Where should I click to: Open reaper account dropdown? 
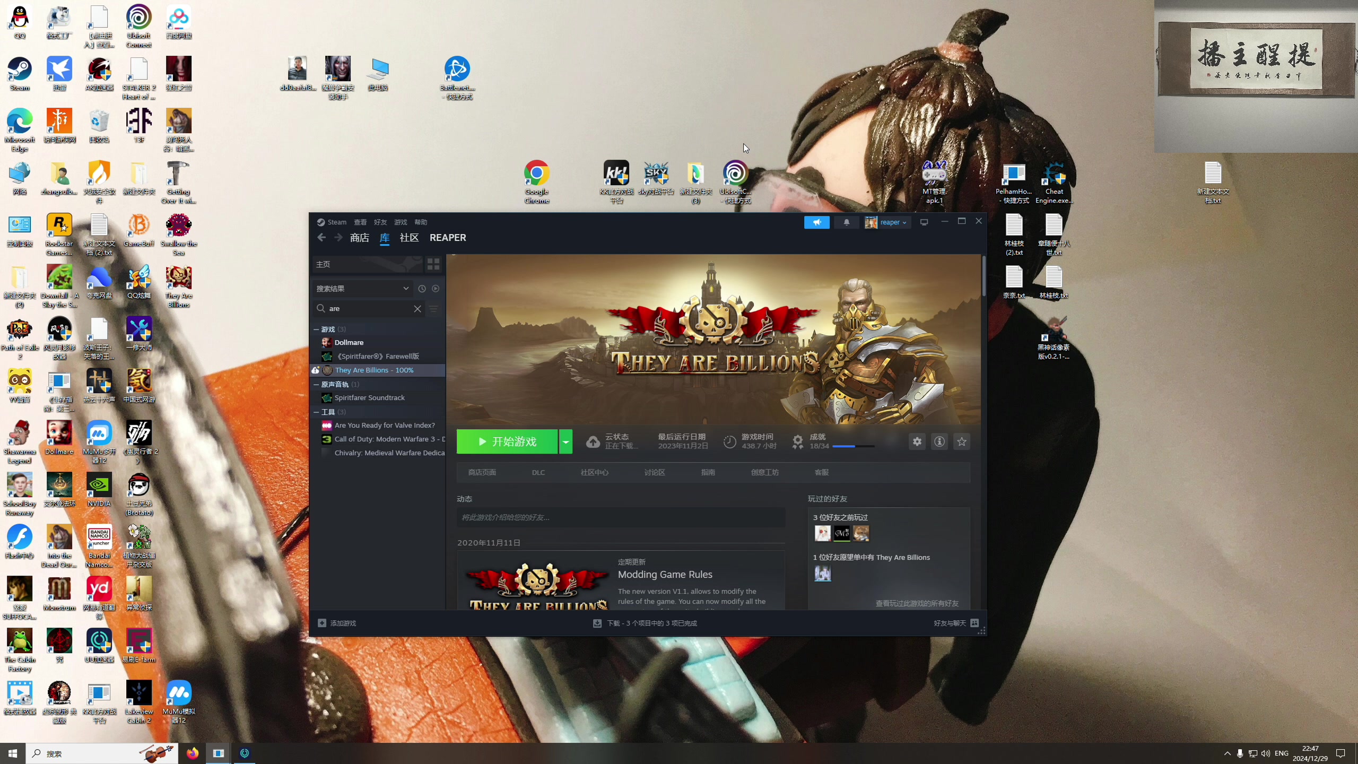(887, 222)
